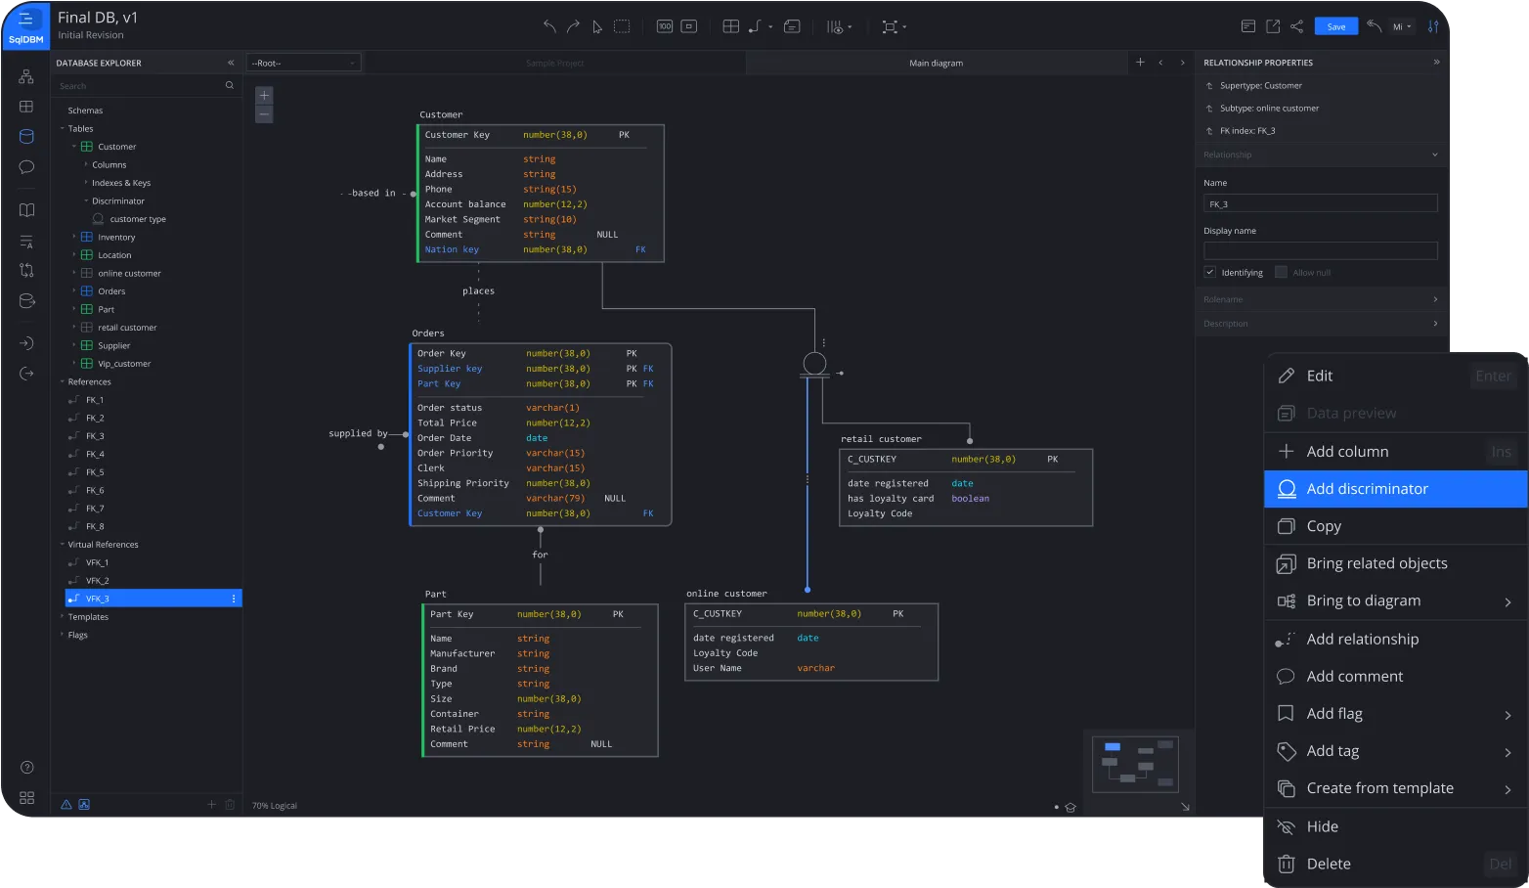Open the comments speech bubble in left sidebar
The width and height of the screenshot is (1529, 888).
pos(26,167)
